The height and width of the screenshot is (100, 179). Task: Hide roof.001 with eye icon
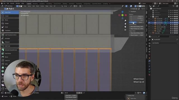[173, 31]
